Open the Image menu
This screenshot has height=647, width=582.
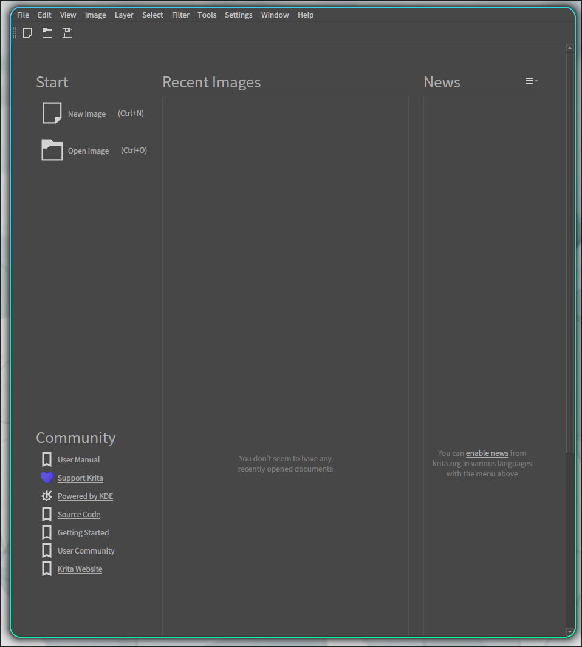click(95, 15)
